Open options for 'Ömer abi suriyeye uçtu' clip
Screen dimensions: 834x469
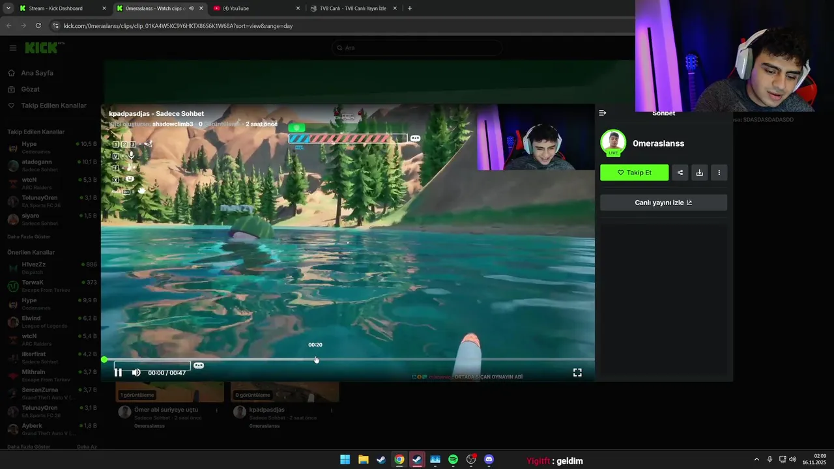point(217,410)
